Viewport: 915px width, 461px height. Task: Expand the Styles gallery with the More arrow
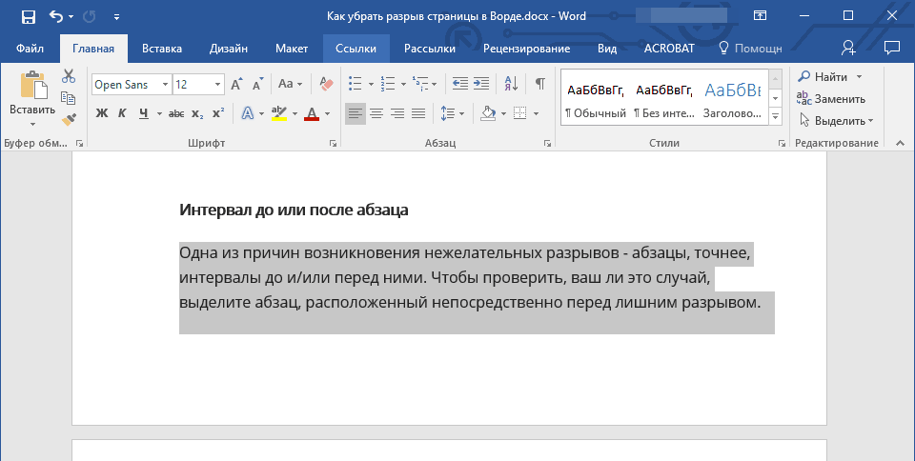coord(775,116)
